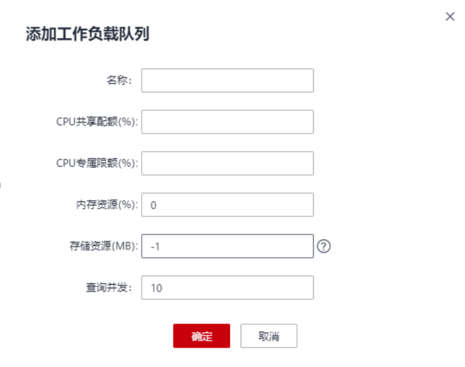Select the CPU专属限额(%) text field
This screenshot has width=465, height=367.
227,163
